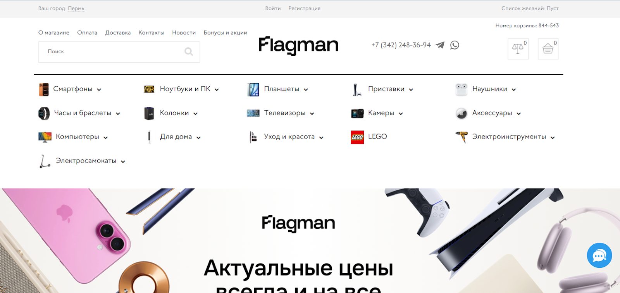Open the Бонусы и акции menu item
The height and width of the screenshot is (293, 620).
pyautogui.click(x=226, y=33)
